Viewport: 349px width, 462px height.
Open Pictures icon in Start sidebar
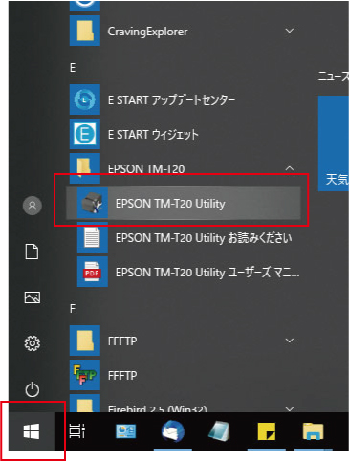tap(33, 297)
